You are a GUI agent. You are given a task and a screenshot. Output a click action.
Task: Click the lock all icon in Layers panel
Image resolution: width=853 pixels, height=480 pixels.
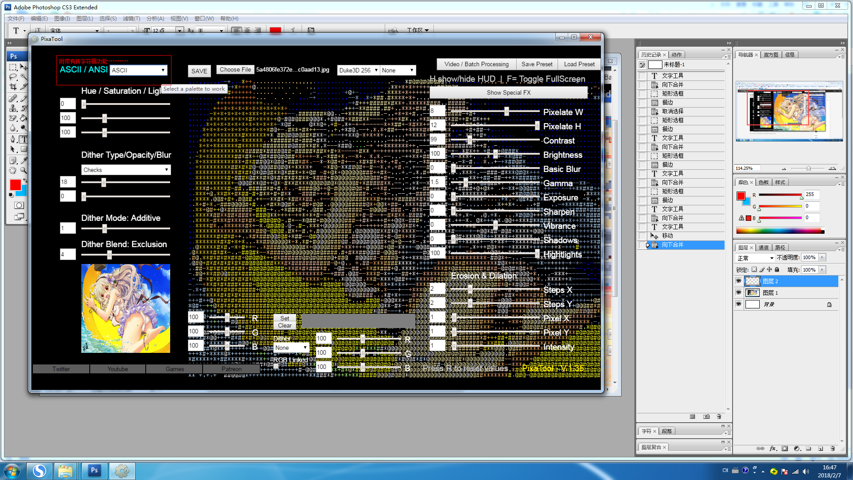click(x=777, y=269)
